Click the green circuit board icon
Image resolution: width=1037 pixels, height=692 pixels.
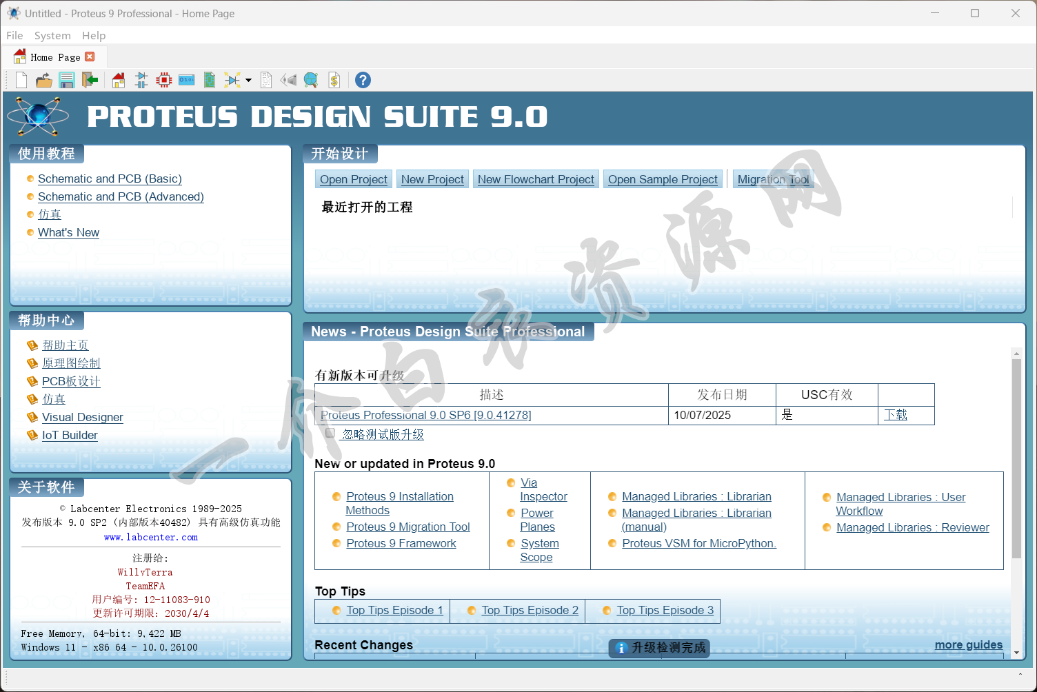click(x=210, y=81)
